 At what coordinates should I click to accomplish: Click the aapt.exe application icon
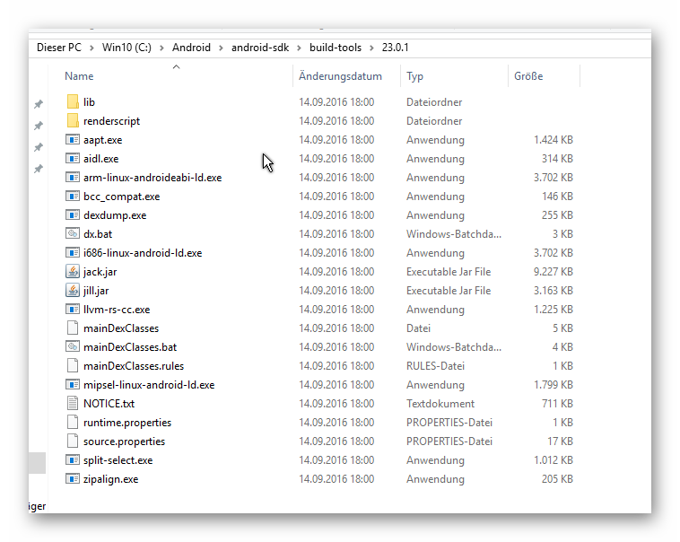[73, 140]
